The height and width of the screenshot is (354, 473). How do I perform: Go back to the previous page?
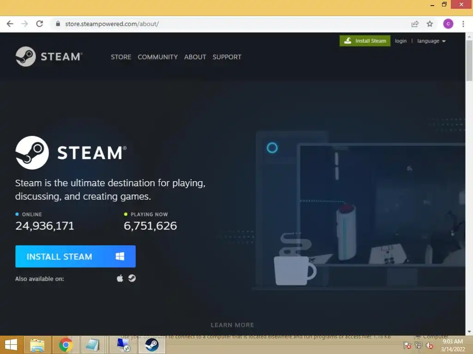pos(10,24)
